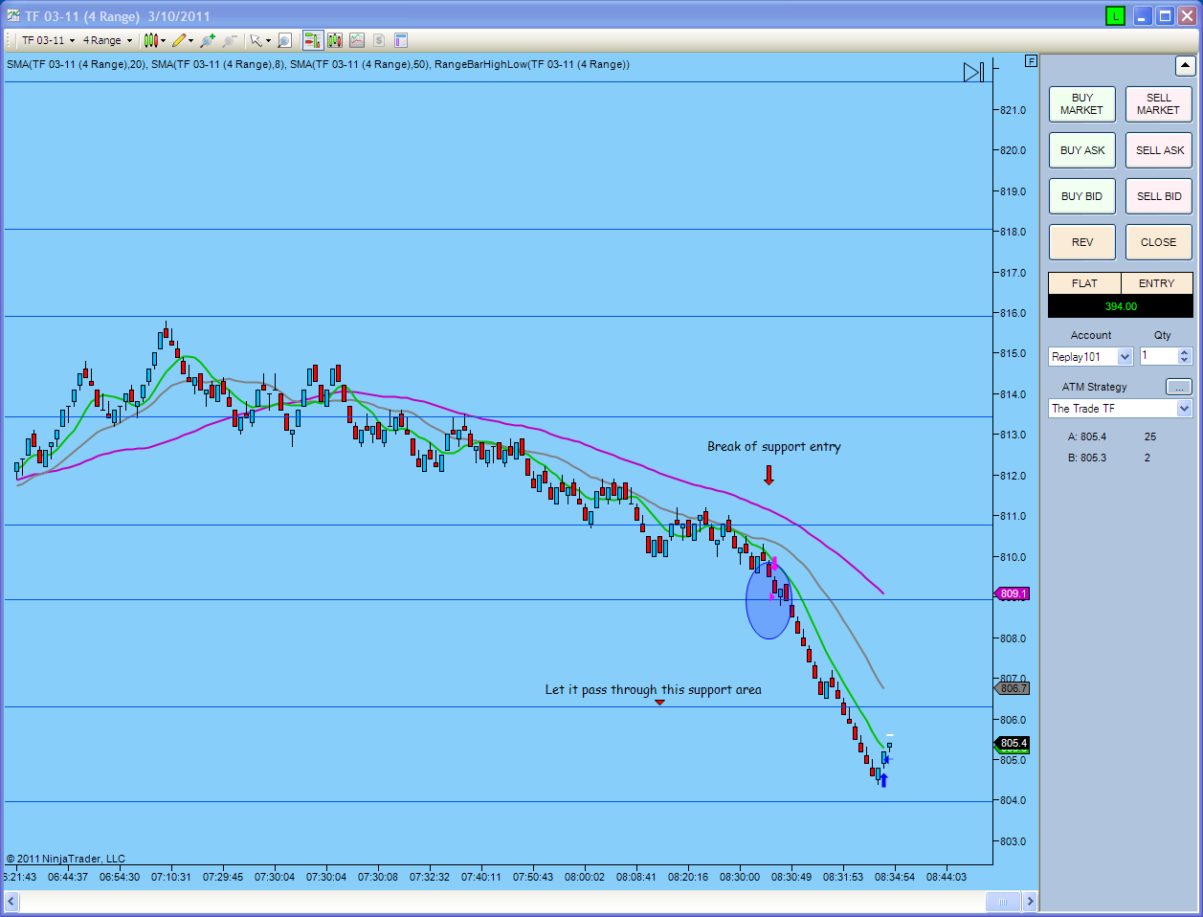Screen dimensions: 1203x917
Task: Click the magenta 809.1 price marker
Action: (x=1012, y=593)
